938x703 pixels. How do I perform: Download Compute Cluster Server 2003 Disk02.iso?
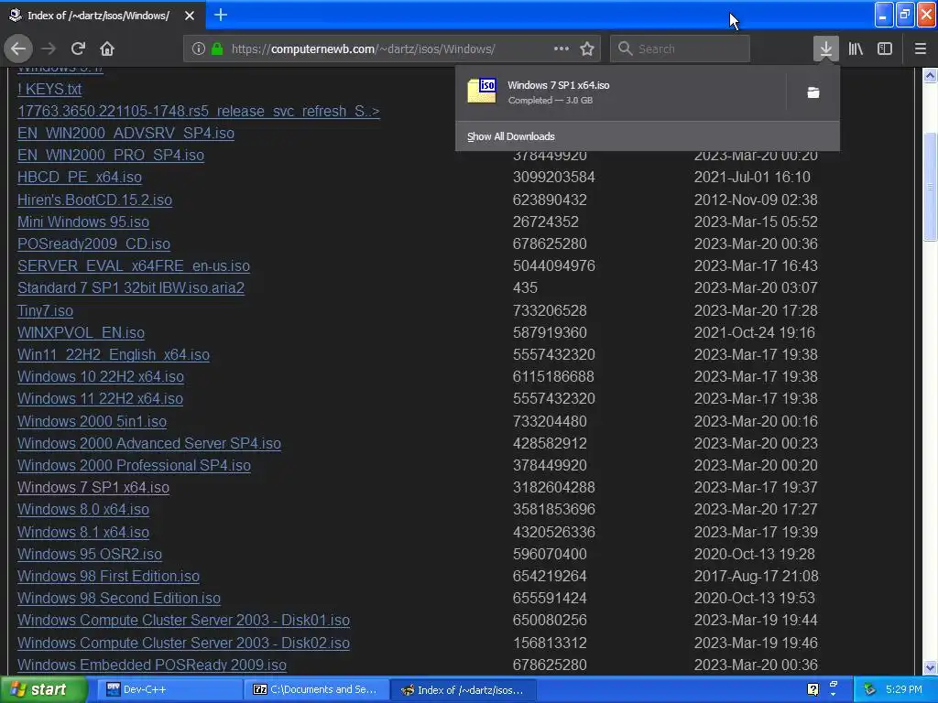point(183,643)
